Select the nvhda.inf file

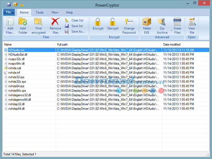coord(14,72)
